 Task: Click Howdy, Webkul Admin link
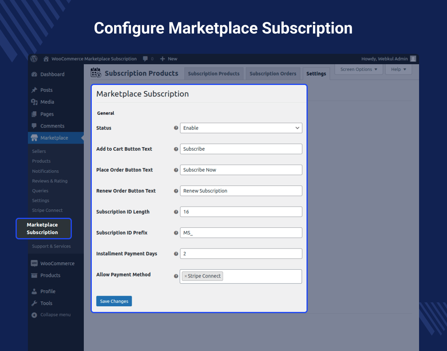click(384, 59)
